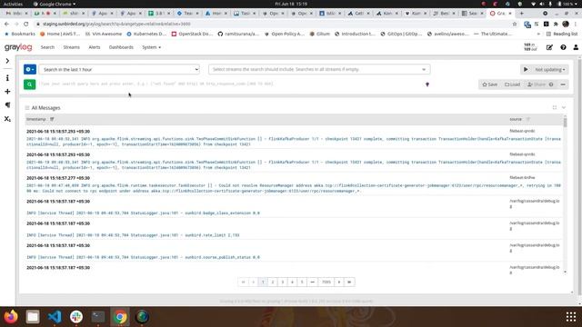582x327 pixels.
Task: Open the user profile icon in navbar
Action: pyautogui.click(x=576, y=47)
